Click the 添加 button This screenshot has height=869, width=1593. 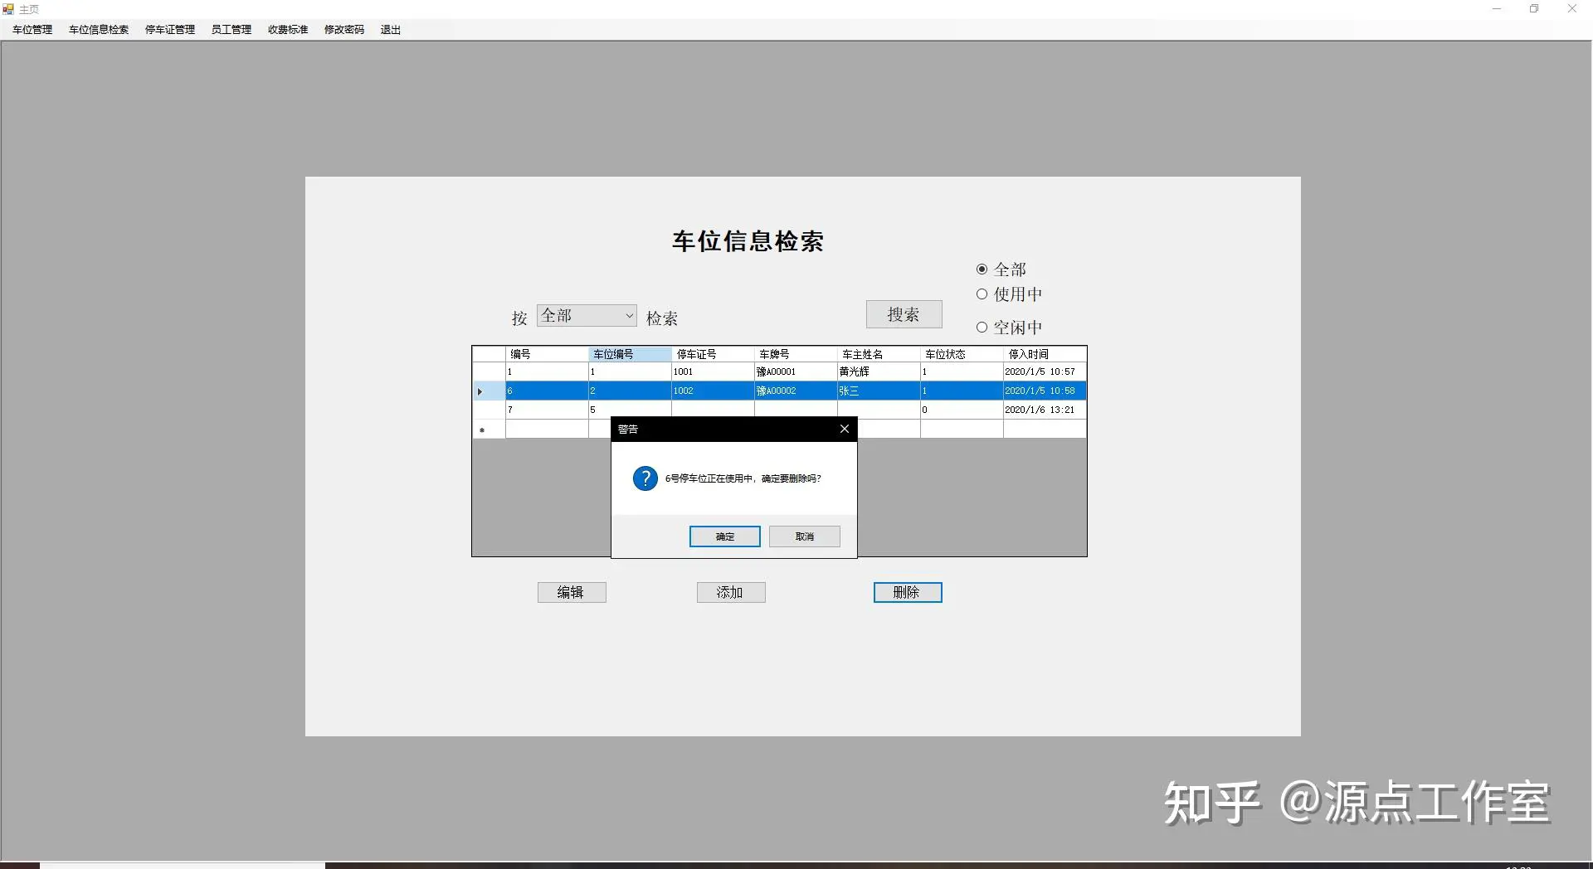coord(731,592)
